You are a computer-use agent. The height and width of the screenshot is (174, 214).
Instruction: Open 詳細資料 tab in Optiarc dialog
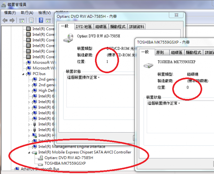pos(136,27)
